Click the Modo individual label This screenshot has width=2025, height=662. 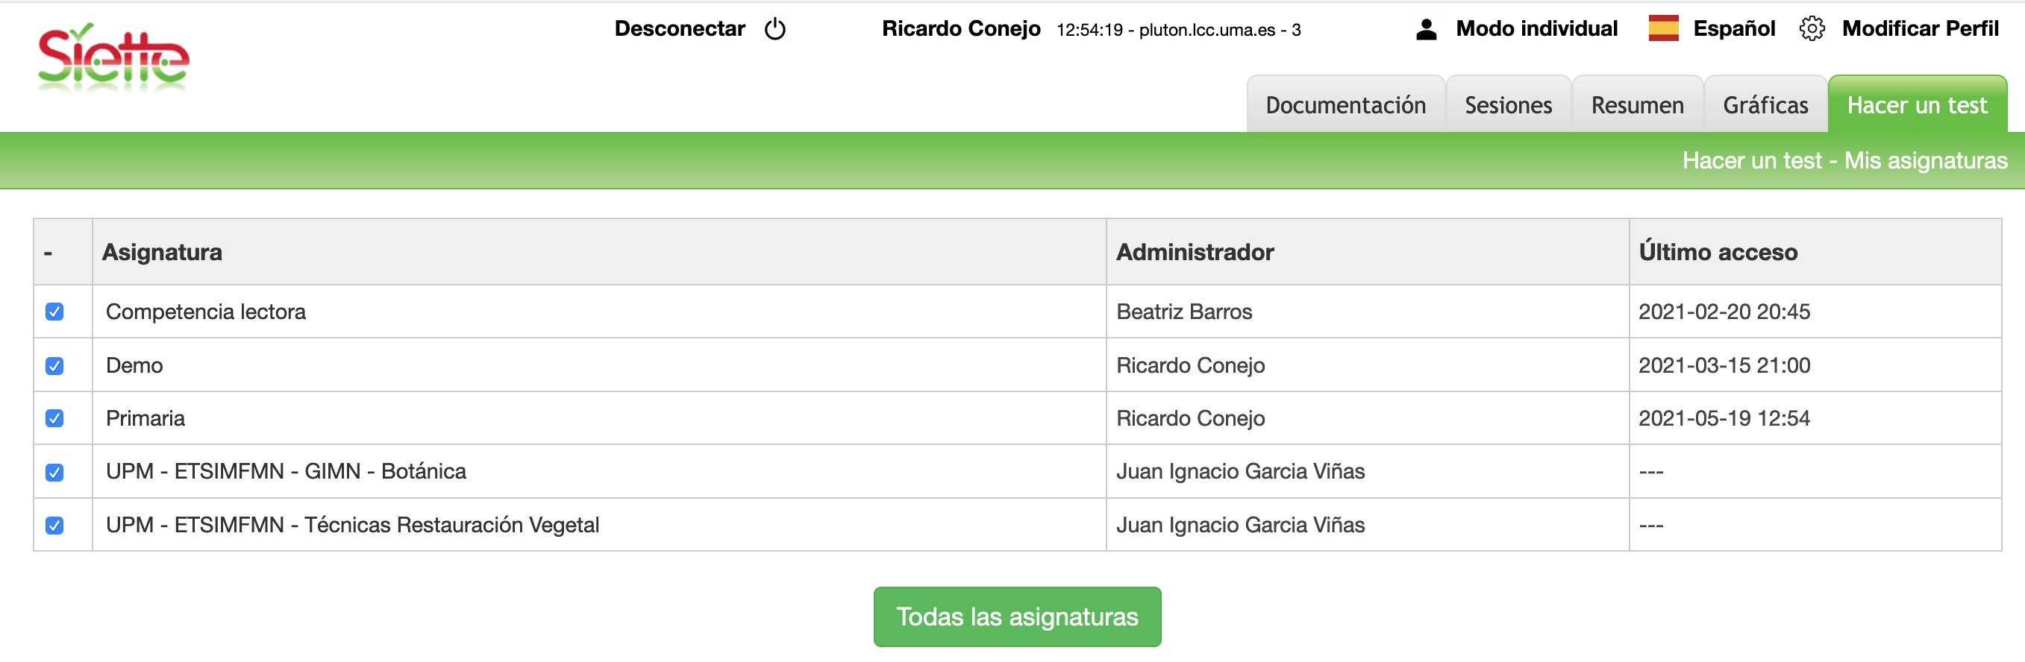tap(1536, 29)
